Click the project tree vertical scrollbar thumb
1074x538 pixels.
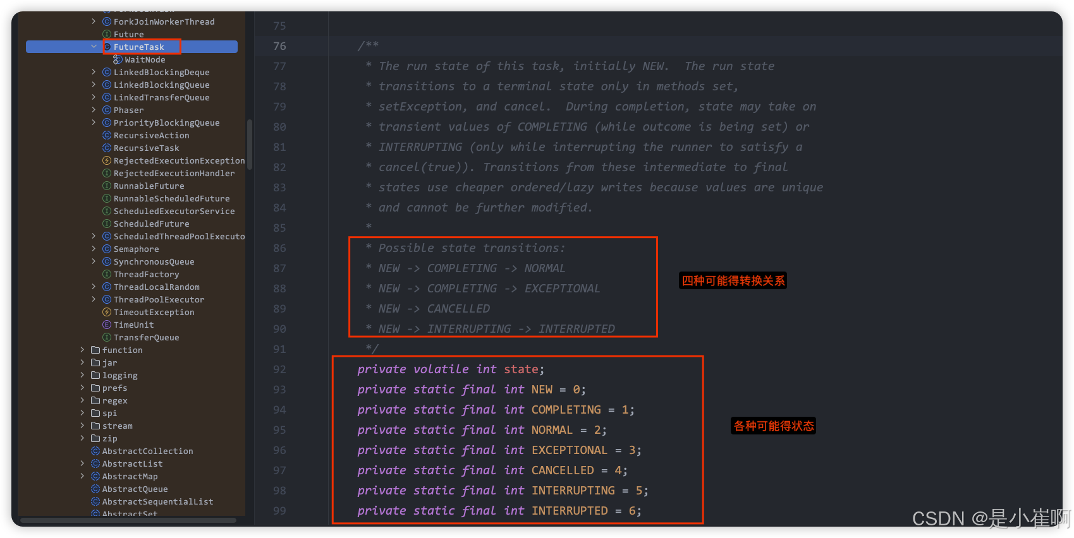tap(250, 145)
